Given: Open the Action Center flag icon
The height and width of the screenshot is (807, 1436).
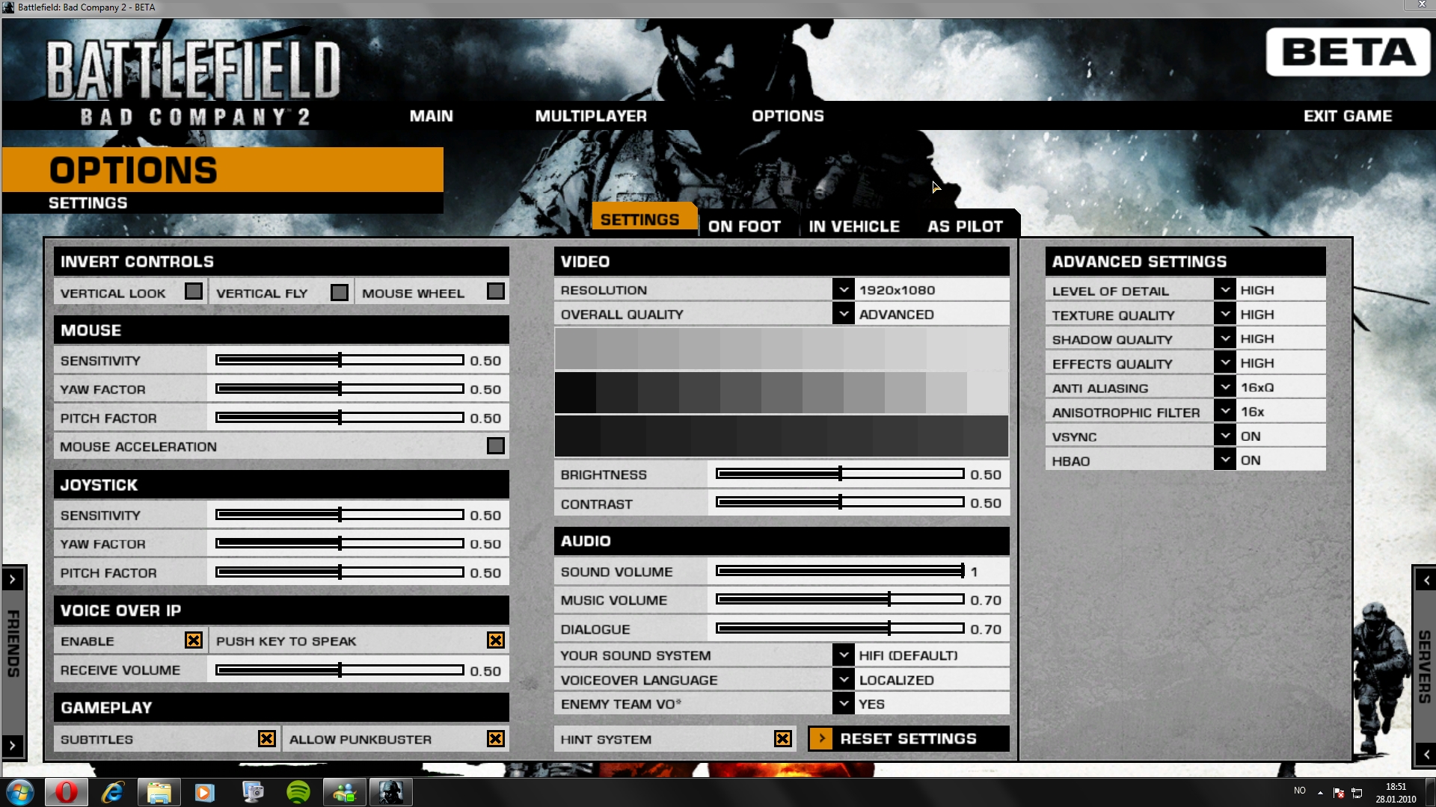Looking at the screenshot, I should (1339, 793).
